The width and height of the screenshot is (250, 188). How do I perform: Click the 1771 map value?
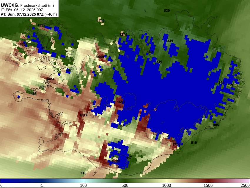[x=176, y=145]
